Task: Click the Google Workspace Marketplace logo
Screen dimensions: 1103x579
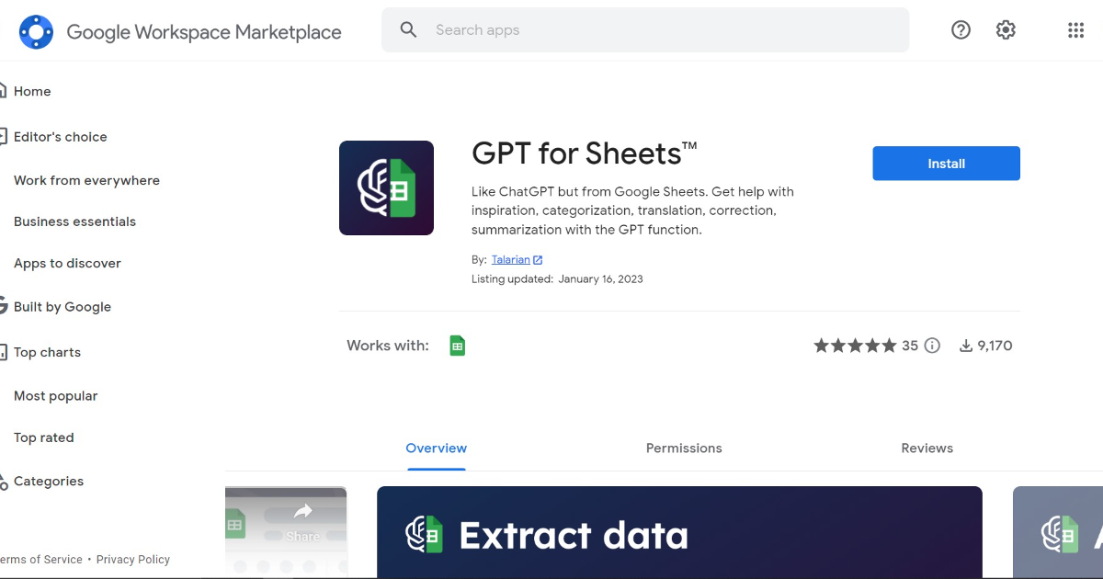Action: coord(180,30)
